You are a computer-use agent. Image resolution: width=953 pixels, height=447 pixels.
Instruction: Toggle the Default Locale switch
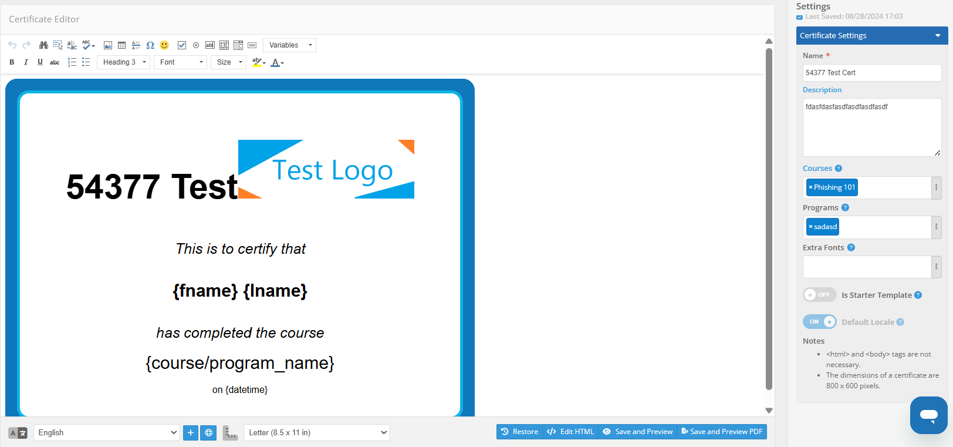click(820, 322)
